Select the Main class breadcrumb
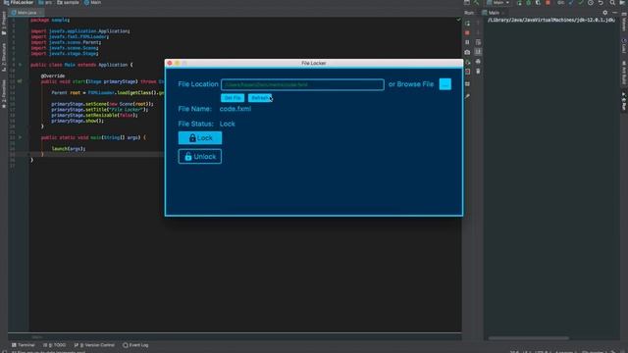This screenshot has height=353, width=628. pos(92,2)
